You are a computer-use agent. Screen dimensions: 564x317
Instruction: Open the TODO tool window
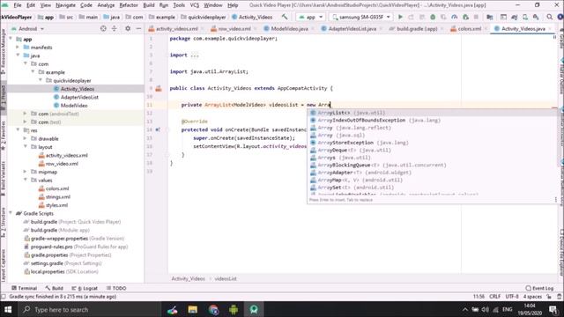(116, 288)
